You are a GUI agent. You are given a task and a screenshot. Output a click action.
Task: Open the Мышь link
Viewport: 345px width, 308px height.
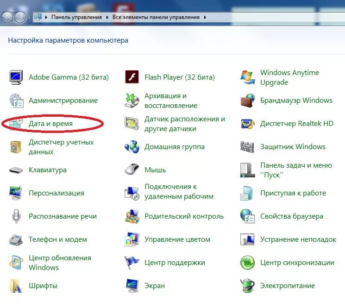155,170
